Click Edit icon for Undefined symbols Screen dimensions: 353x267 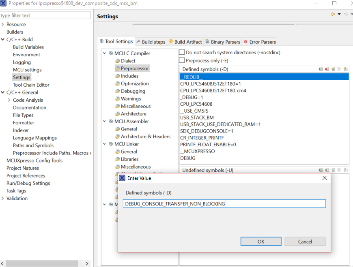[x=333, y=170]
